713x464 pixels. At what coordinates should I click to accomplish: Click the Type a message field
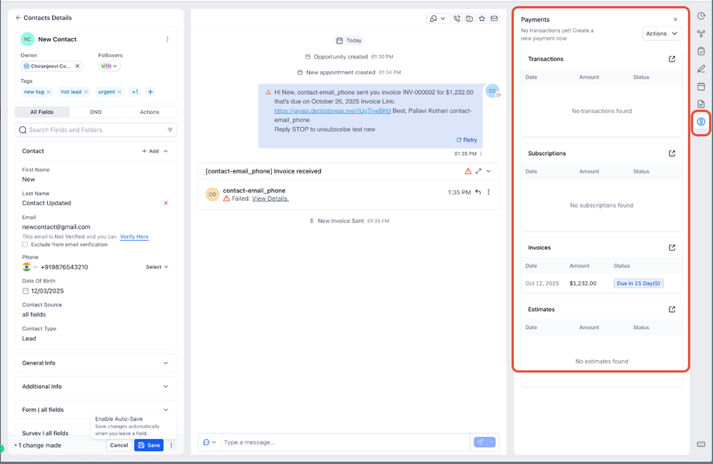coord(346,442)
